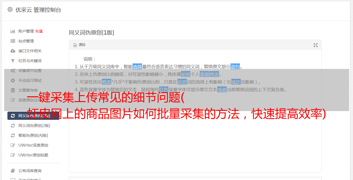Click the 源码 source code button
This screenshot has width=353, height=180.
point(79,45)
